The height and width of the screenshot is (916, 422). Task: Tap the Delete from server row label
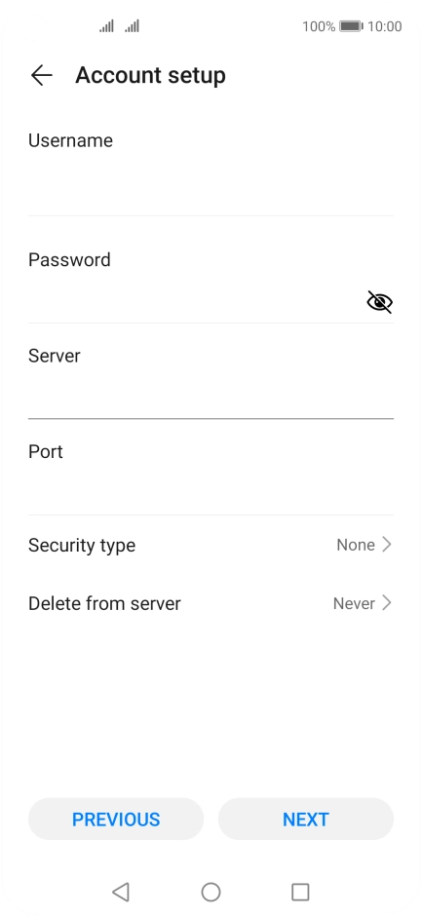pos(104,603)
